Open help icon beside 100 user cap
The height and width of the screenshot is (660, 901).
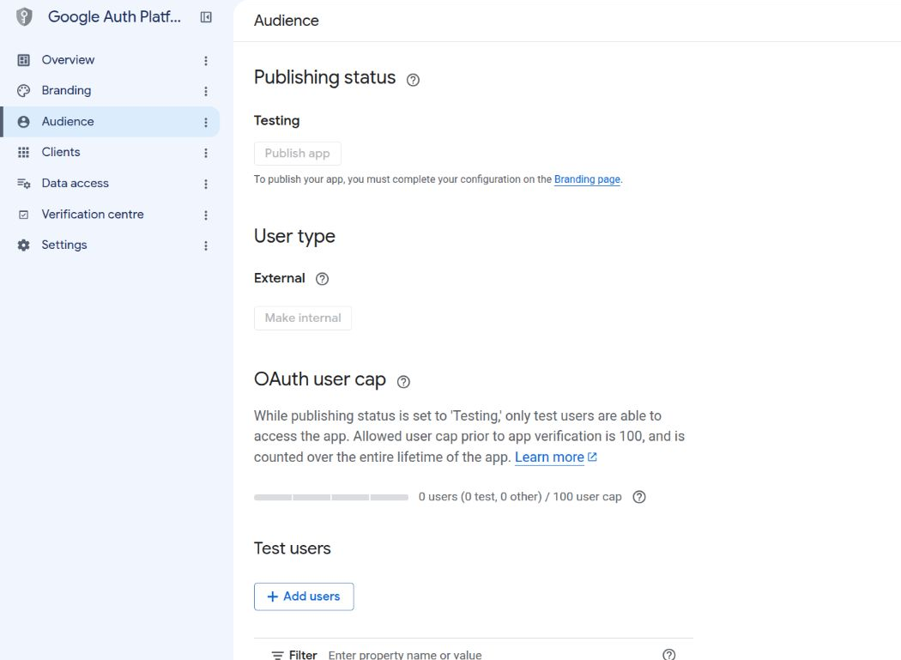point(639,497)
